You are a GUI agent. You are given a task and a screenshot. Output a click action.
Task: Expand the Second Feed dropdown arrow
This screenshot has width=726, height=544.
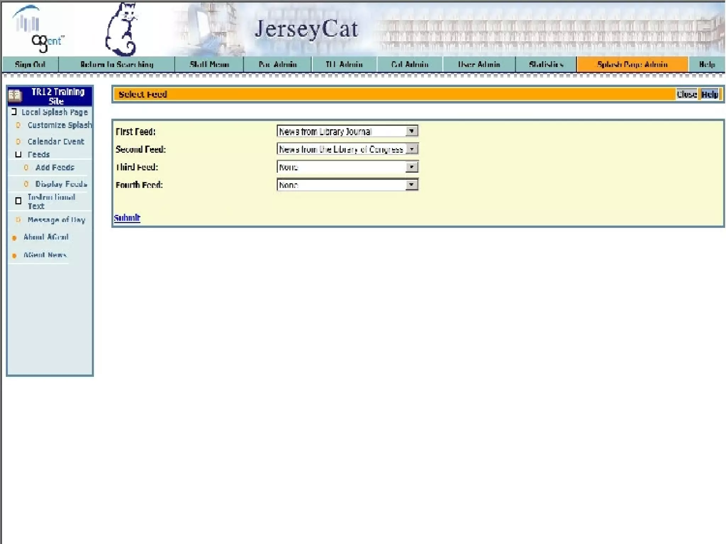[x=412, y=149]
